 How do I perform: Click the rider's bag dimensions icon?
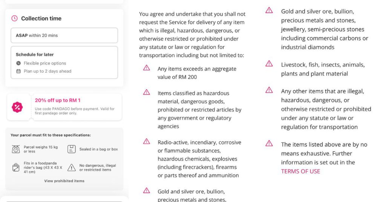coord(16,167)
